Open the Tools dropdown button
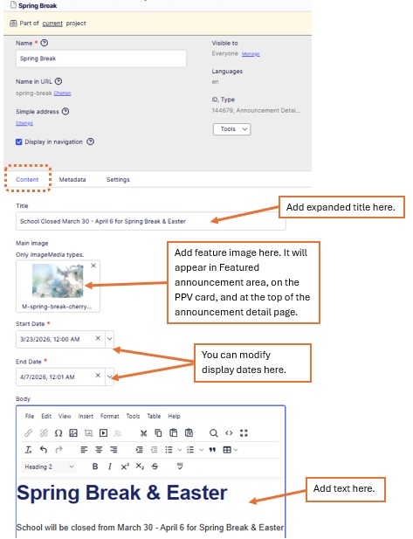The image size is (413, 539). point(232,129)
